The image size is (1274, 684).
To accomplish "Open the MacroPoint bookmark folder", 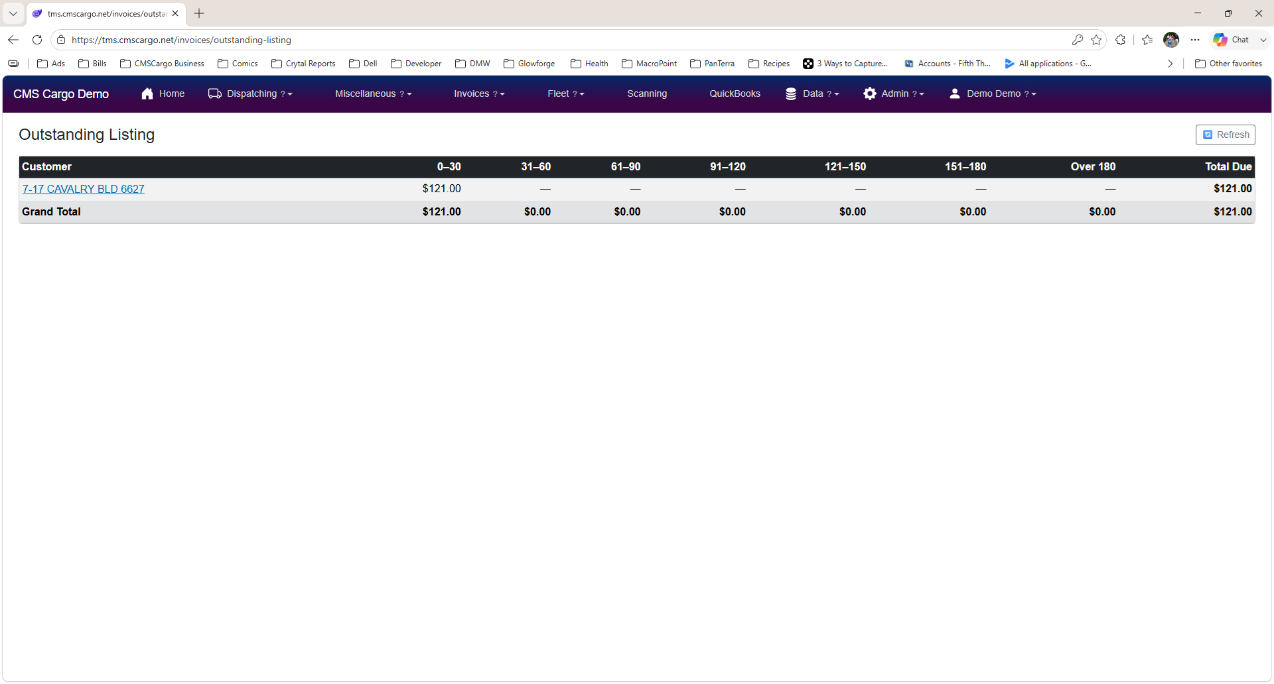I will [650, 64].
